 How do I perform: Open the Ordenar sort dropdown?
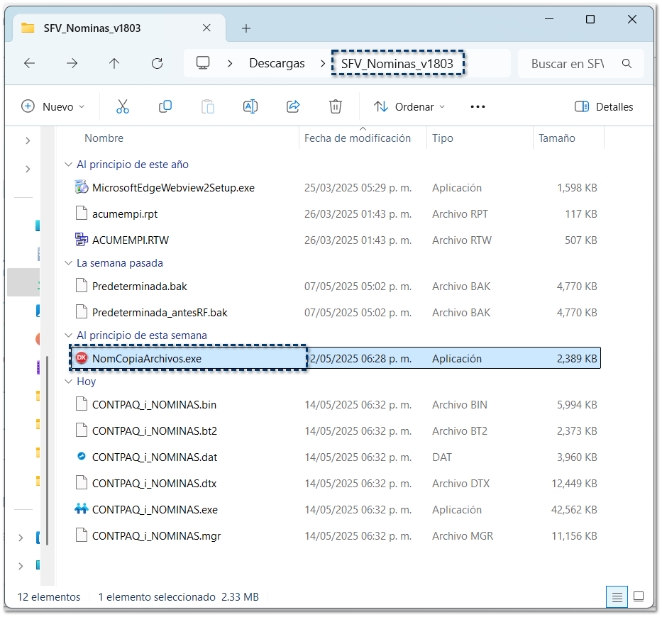(x=409, y=106)
